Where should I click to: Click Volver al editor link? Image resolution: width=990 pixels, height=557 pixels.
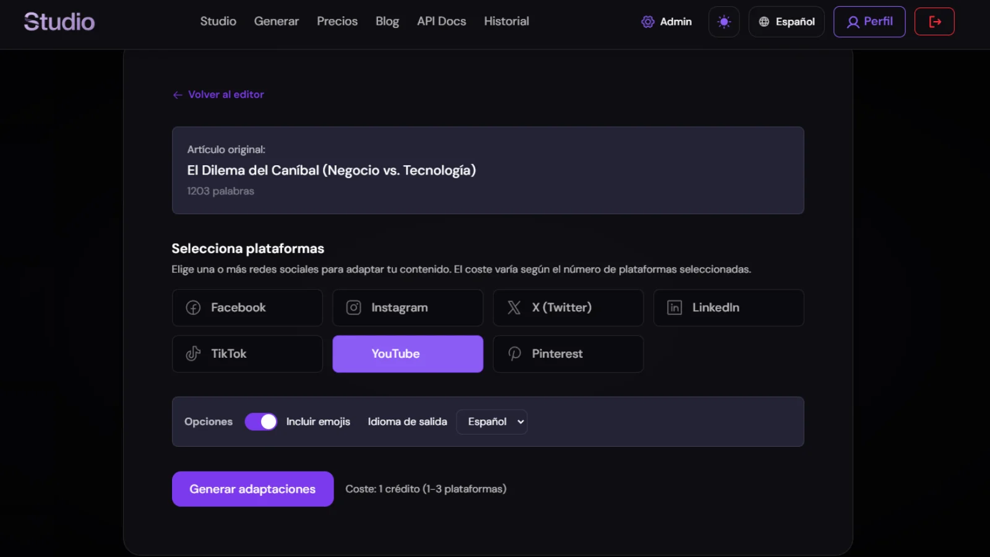[218, 94]
